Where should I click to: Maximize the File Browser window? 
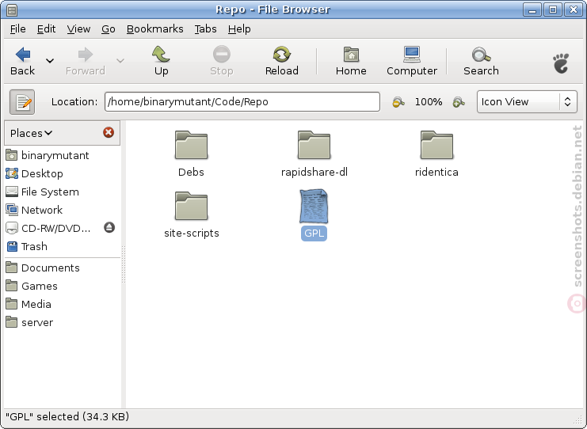553,9
